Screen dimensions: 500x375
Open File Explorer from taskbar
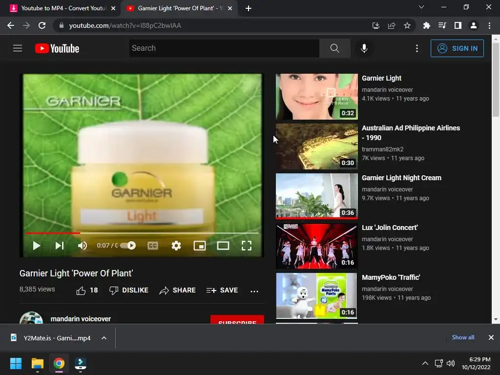(x=37, y=363)
